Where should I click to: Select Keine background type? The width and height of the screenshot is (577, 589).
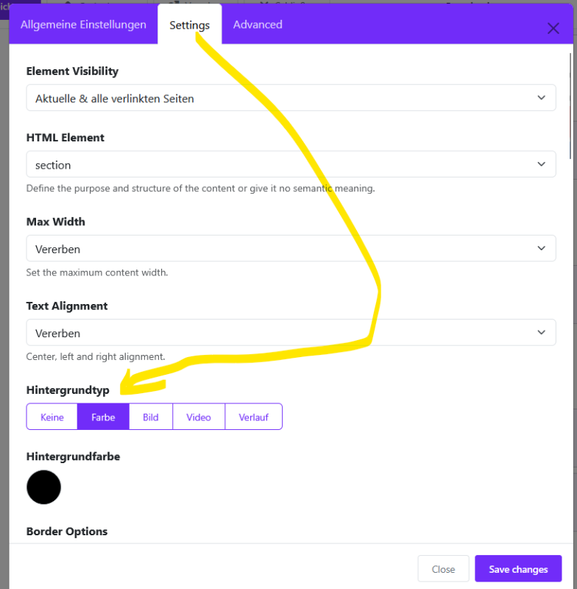[52, 417]
